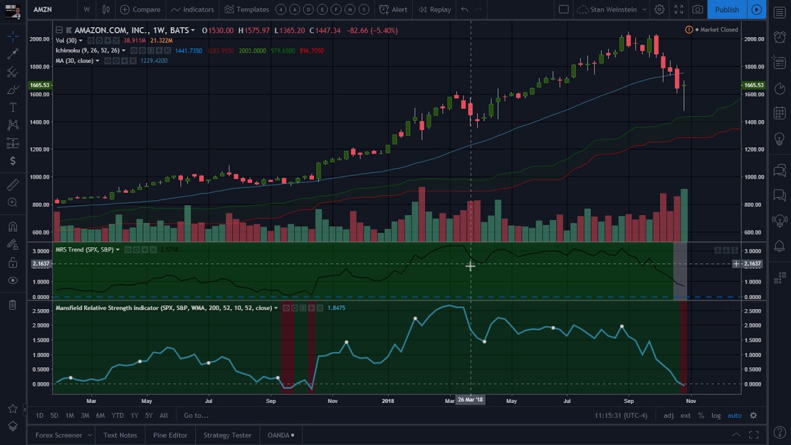Click the trash icon to remove drawings
The width and height of the screenshot is (791, 445).
(12, 305)
